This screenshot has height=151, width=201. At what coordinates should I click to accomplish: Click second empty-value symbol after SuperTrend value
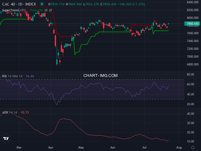51,10
